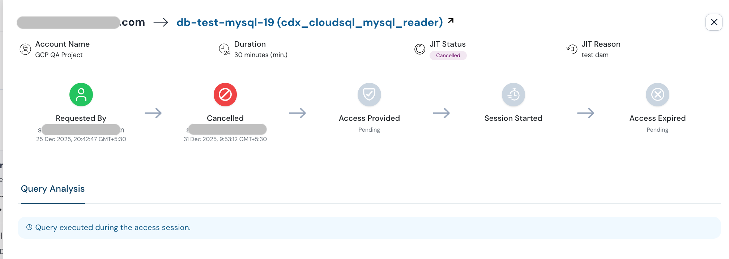The width and height of the screenshot is (729, 259).
Task: Close the JIT request details panel
Action: pos(714,22)
